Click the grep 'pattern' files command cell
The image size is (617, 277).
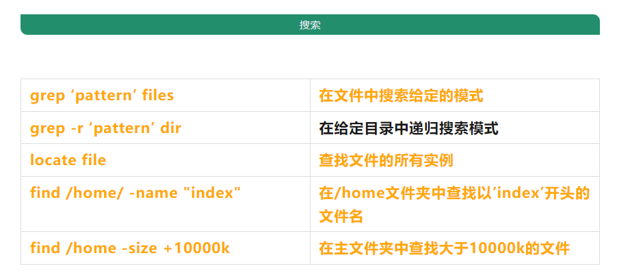point(102,96)
